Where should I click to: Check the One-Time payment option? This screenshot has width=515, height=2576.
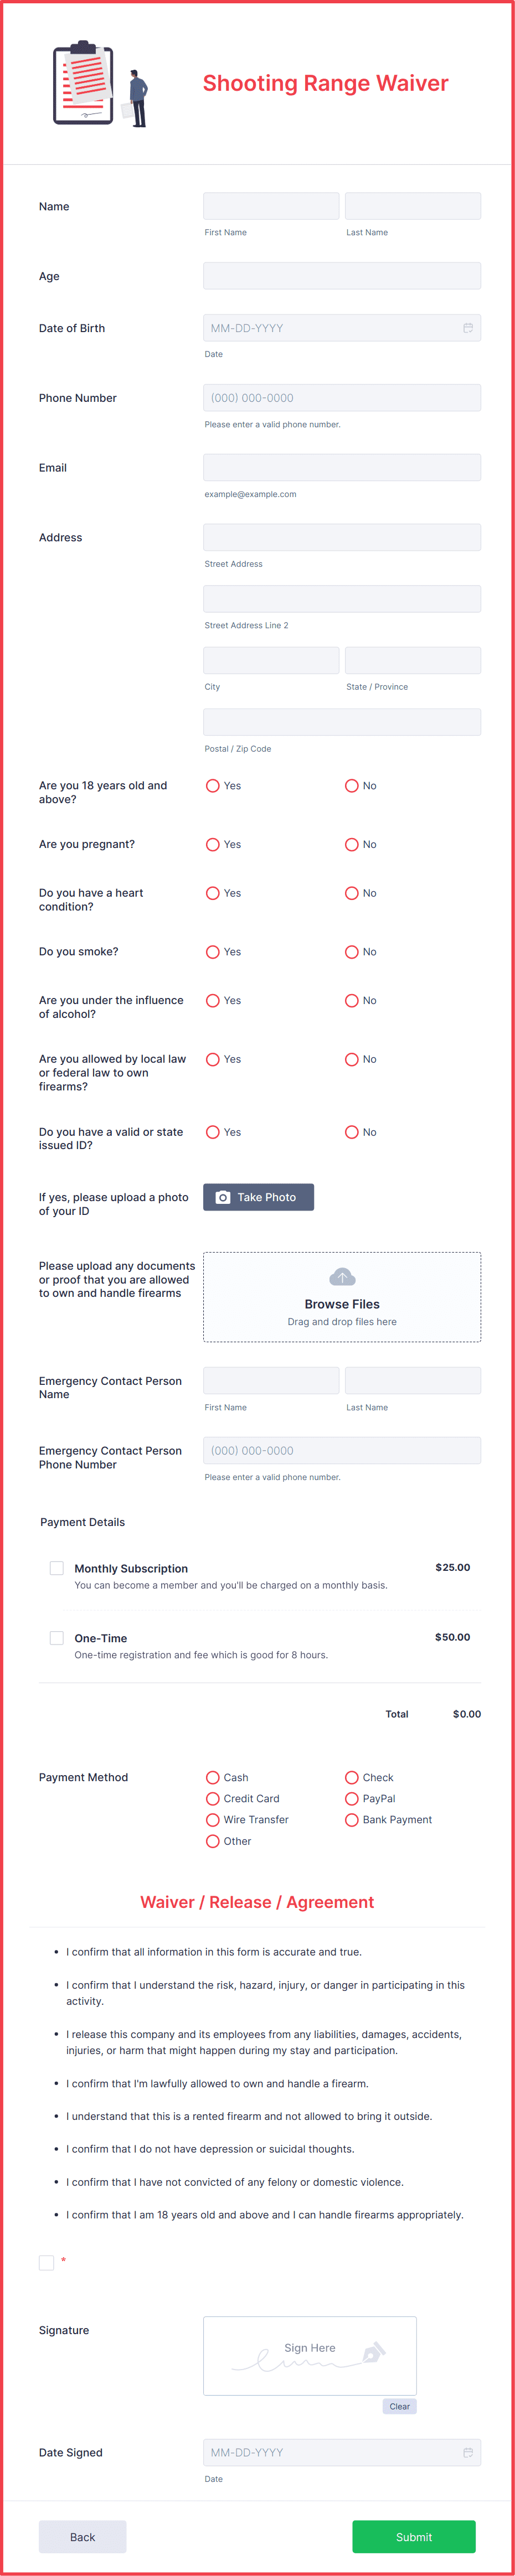click(x=56, y=1637)
